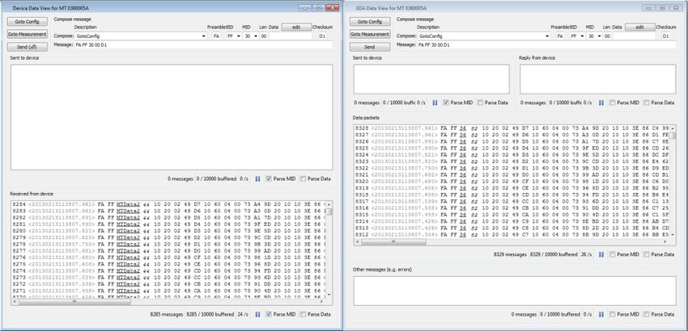Enable Parse Data under Received from device
The image size is (688, 331).
pyautogui.click(x=304, y=314)
